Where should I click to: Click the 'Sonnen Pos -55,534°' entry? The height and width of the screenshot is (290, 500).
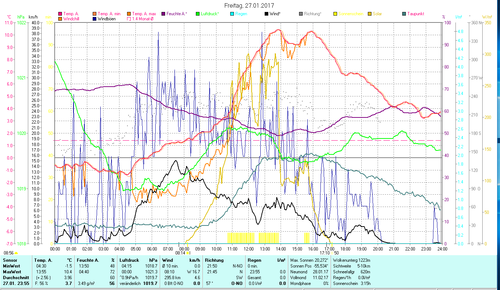point(309,266)
